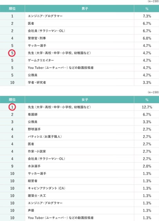
Task: Click the 順位 header of girls table
Action: 12,100
